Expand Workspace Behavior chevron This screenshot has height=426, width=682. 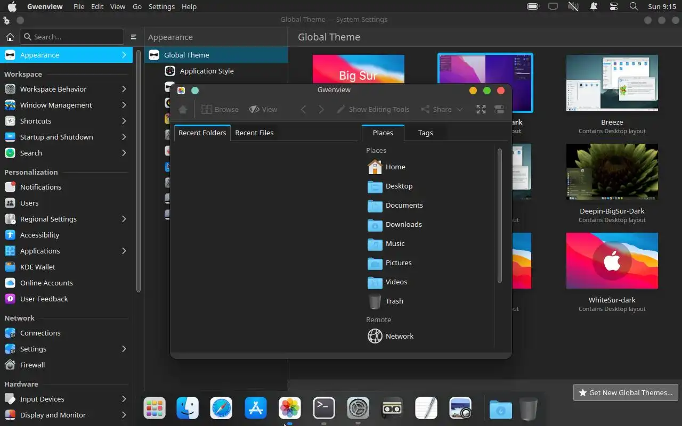pos(124,89)
